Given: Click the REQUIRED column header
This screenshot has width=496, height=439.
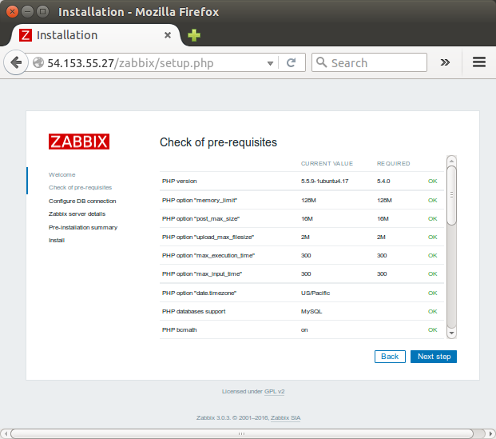Looking at the screenshot, I should (393, 163).
